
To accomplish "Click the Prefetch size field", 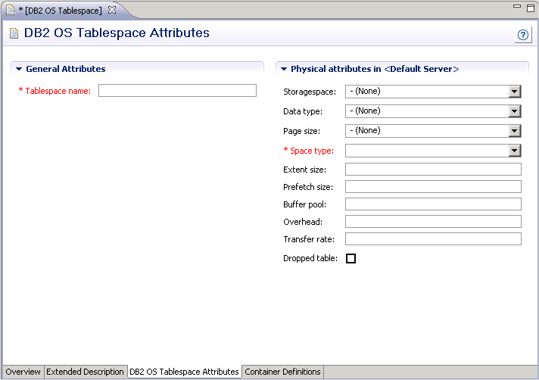I will (x=433, y=186).
